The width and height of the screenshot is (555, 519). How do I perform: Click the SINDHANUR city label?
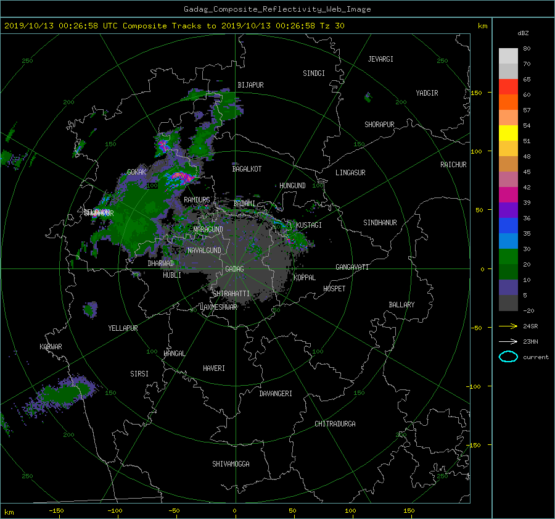[x=380, y=223]
